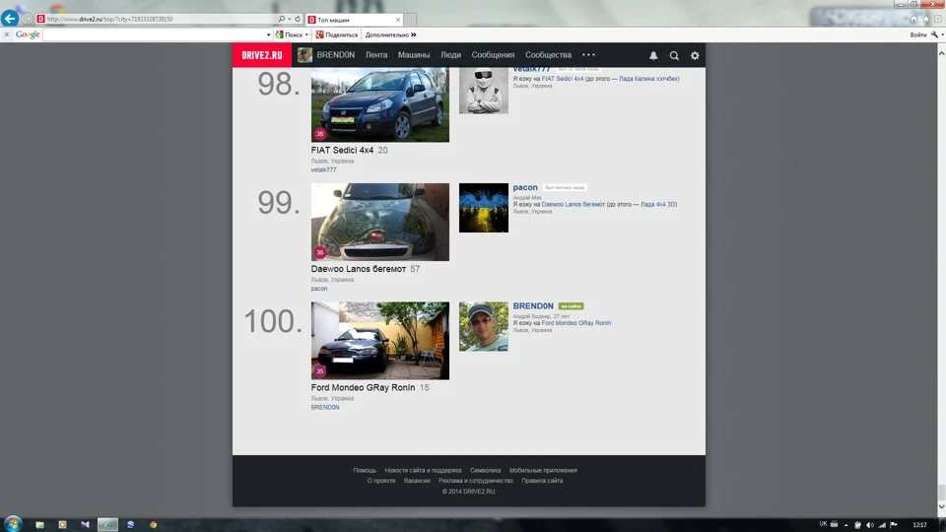The image size is (946, 532).
Task: Expand the Поиск dropdown arrow
Action: 306,35
